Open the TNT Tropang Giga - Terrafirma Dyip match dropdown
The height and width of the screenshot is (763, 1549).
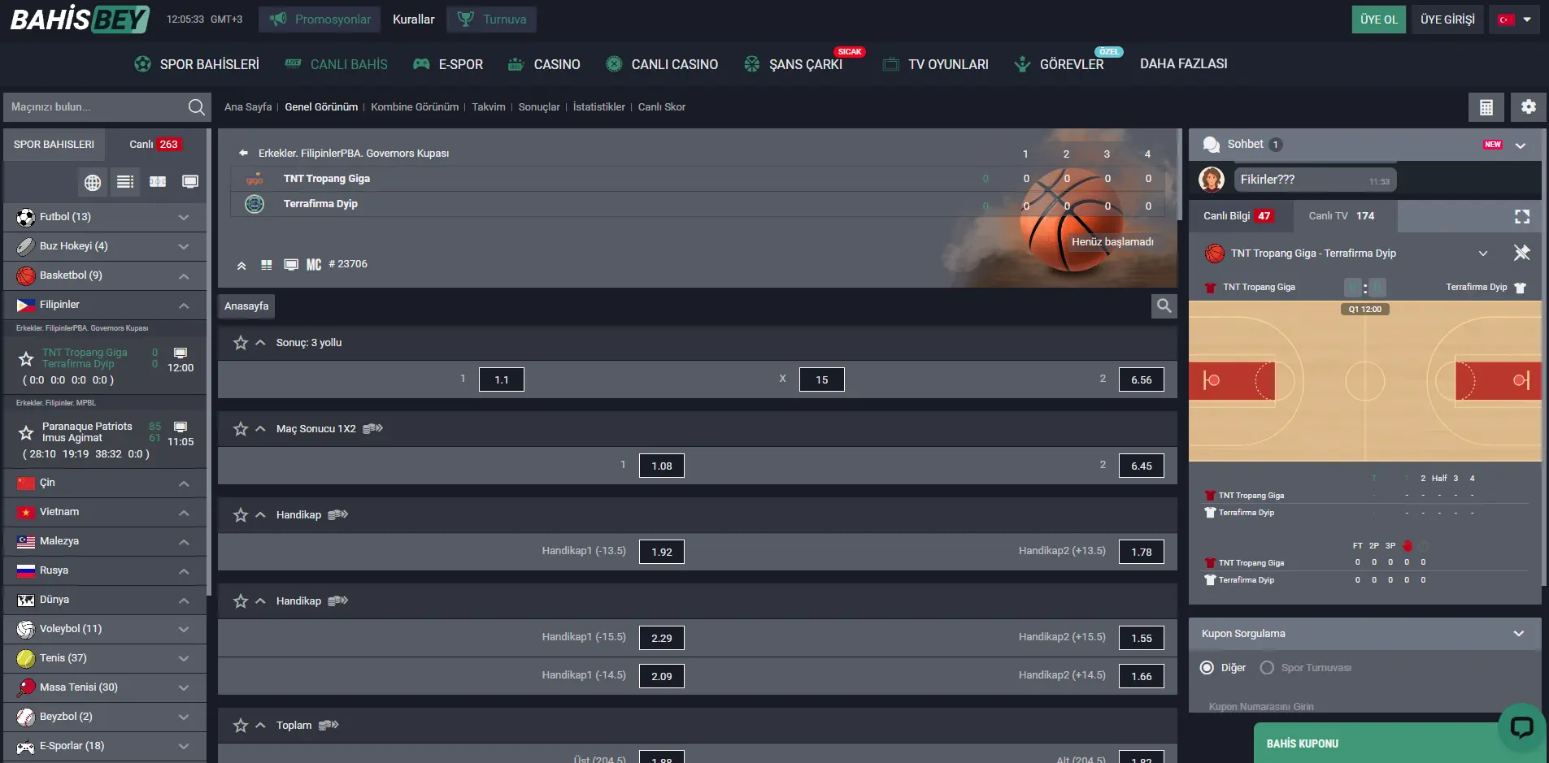tap(1483, 254)
